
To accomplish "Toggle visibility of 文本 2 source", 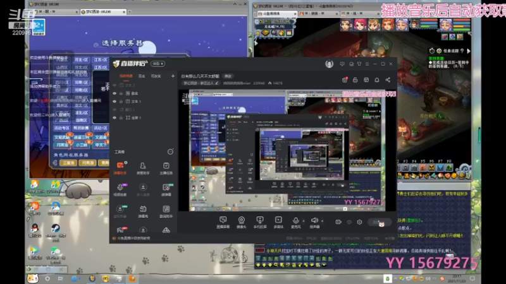I will (114, 85).
